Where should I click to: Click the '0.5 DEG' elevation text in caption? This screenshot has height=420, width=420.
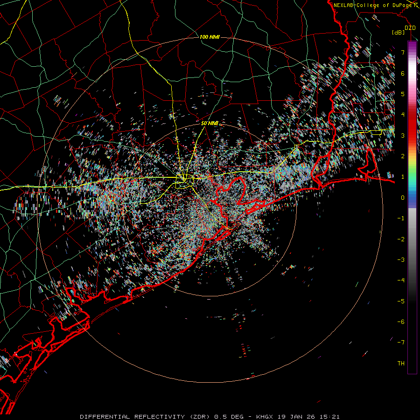tap(229, 417)
